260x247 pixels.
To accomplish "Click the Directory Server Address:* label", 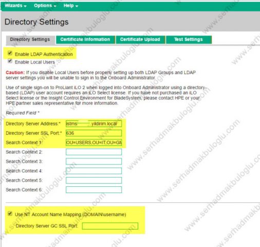I will (x=33, y=123).
